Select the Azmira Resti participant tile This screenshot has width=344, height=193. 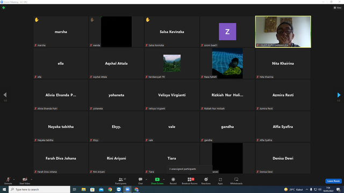pos(283,95)
